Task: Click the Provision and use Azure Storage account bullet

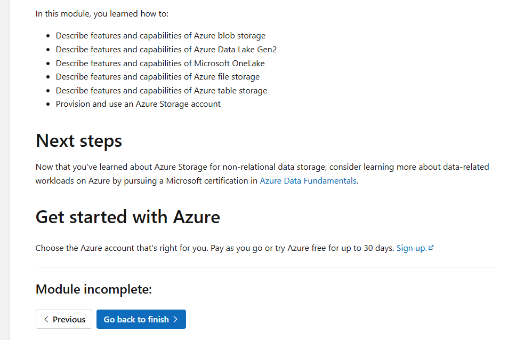Action: 138,104
